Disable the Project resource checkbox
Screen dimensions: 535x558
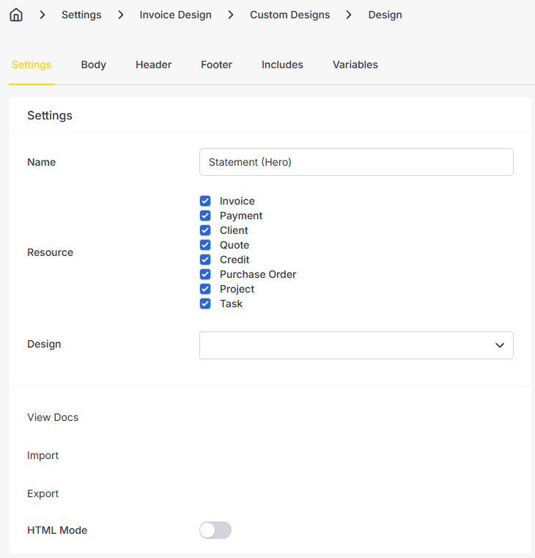point(205,289)
